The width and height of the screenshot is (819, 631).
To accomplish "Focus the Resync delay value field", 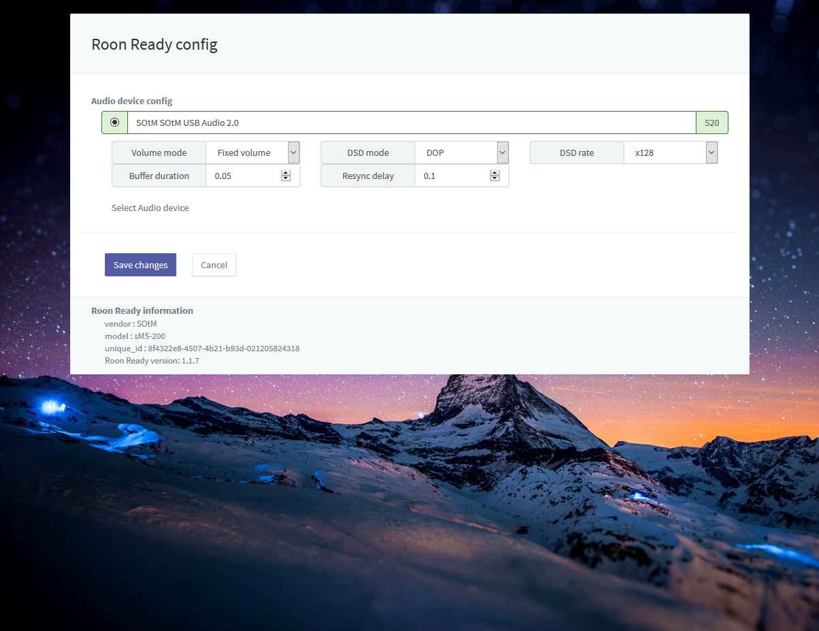I will (x=453, y=176).
